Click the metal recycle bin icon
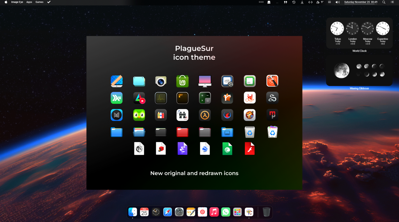The width and height of the screenshot is (399, 222). point(250,132)
